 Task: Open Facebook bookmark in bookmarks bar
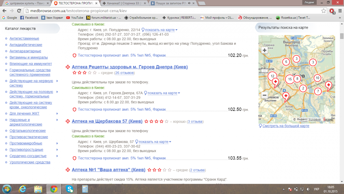click(29, 17)
